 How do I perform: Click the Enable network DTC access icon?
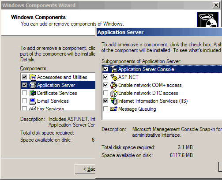[113, 93]
